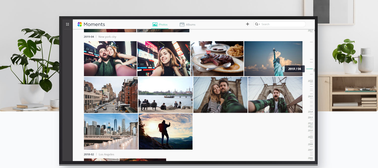Click the New york city location label
Image resolution: width=378 pixels, height=168 pixels.
tap(107, 37)
